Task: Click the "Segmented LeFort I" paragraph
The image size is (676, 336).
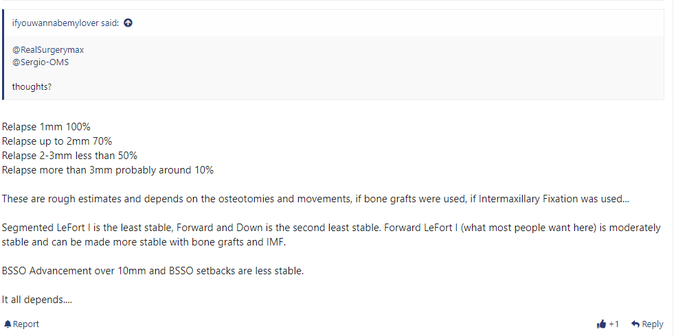Action: [x=331, y=235]
